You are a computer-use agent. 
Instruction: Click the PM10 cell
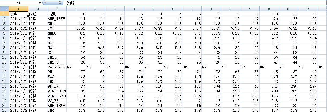(x=57, y=57)
